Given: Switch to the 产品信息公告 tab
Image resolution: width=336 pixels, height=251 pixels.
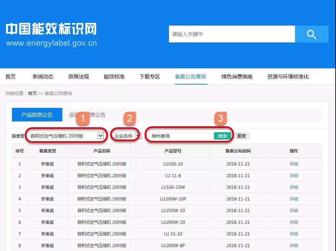Looking at the screenshot, I should pyautogui.click(x=37, y=114).
